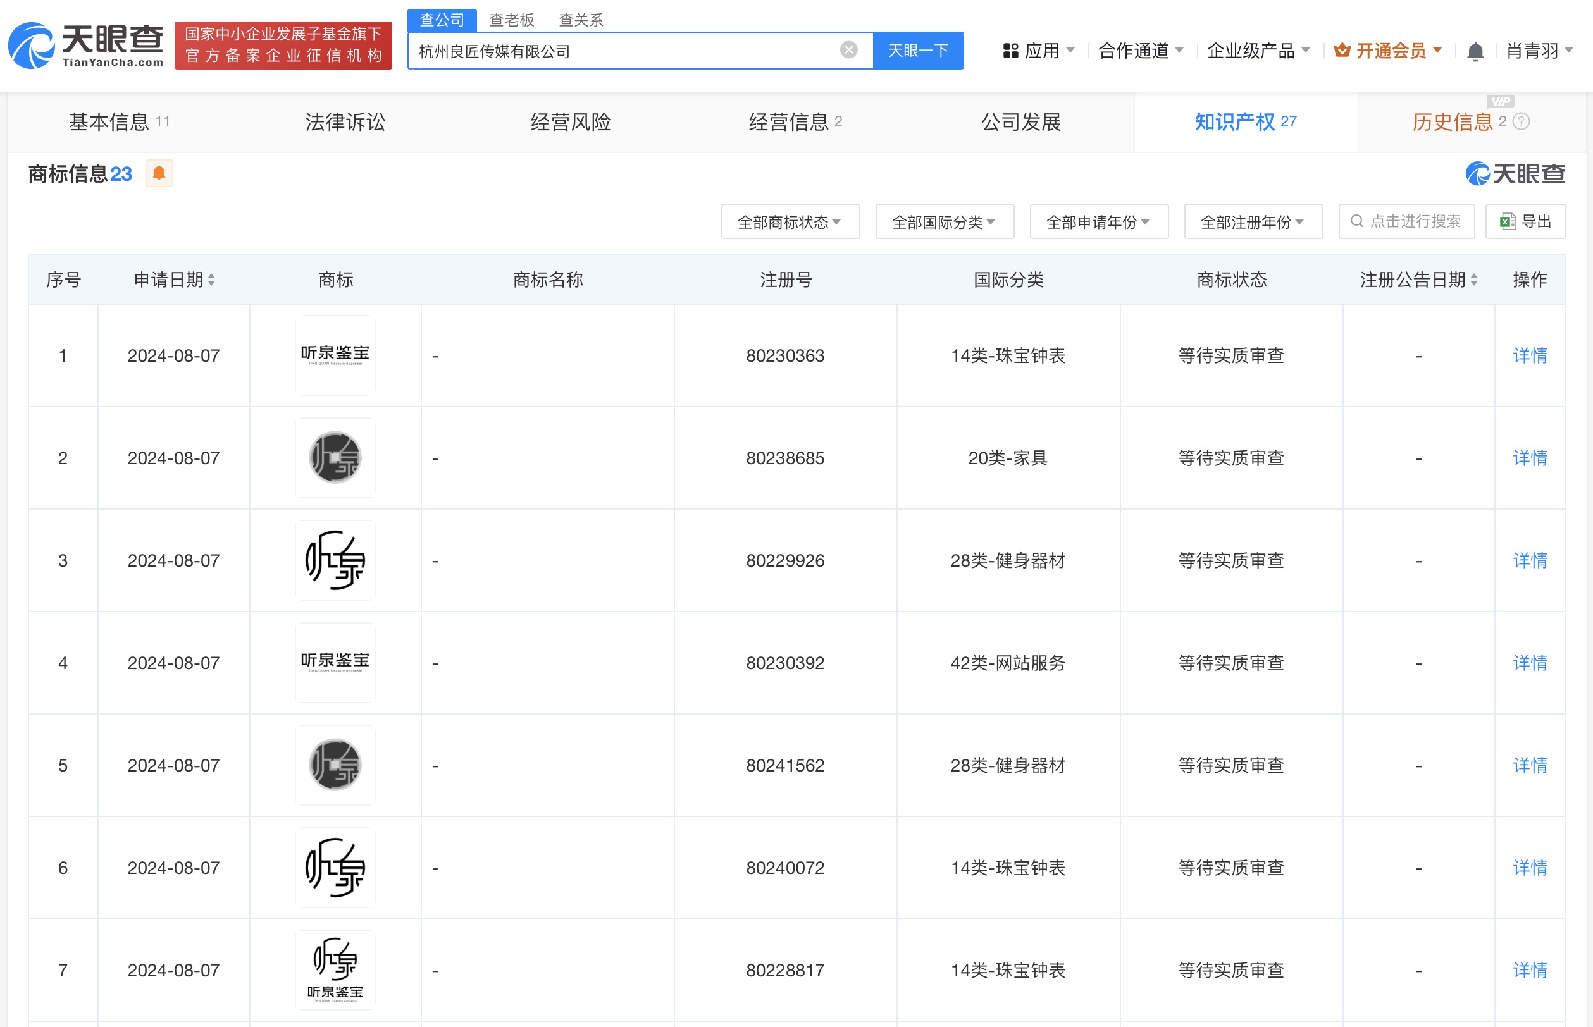Viewport: 1593px width, 1027px height.
Task: Open 合作通道 dropdown menu
Action: (x=1141, y=51)
